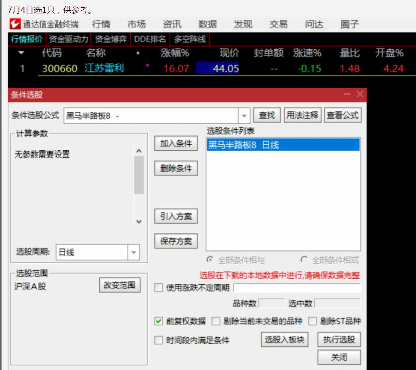Check 剔除当前未交易的品种 checkbox
Image resolution: width=416 pixels, height=370 pixels.
coord(215,321)
